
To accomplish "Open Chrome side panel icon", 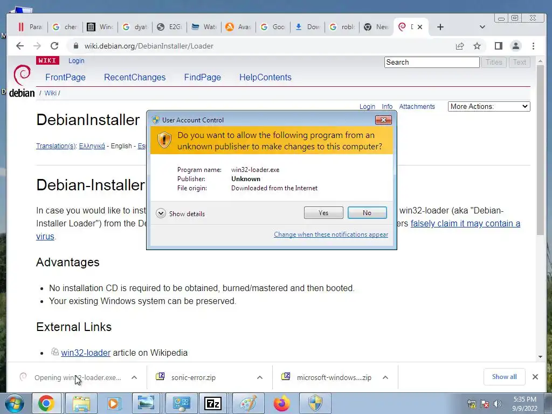I will pyautogui.click(x=498, y=46).
